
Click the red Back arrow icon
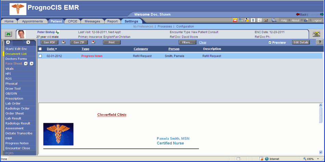298,14
